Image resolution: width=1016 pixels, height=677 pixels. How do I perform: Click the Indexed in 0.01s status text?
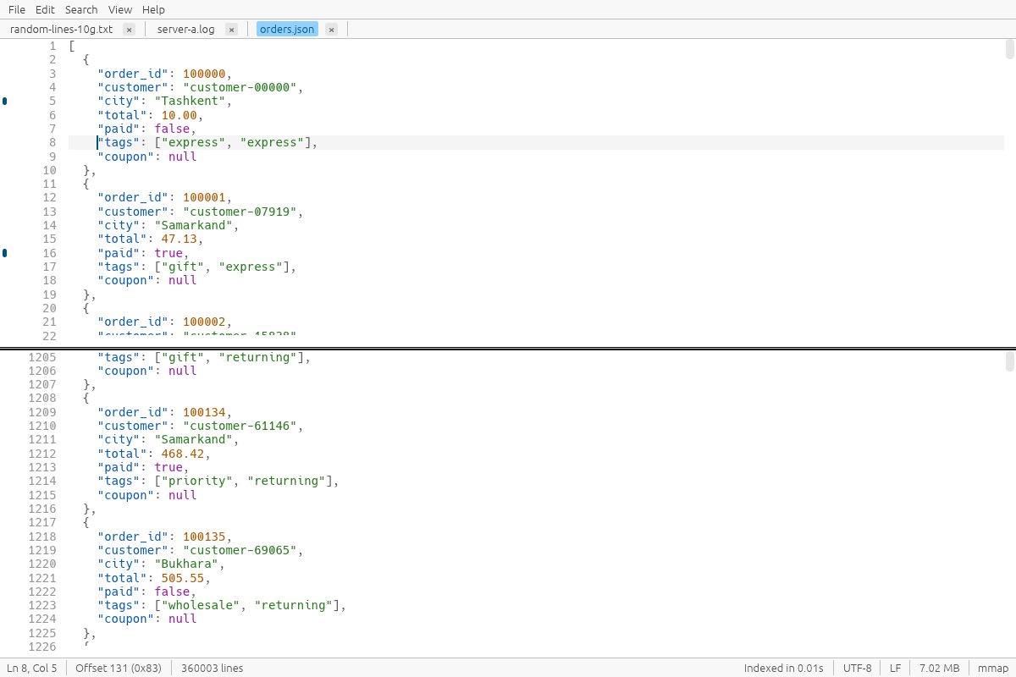tap(784, 668)
